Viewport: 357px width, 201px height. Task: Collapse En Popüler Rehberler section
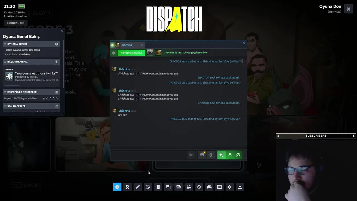coord(5,92)
